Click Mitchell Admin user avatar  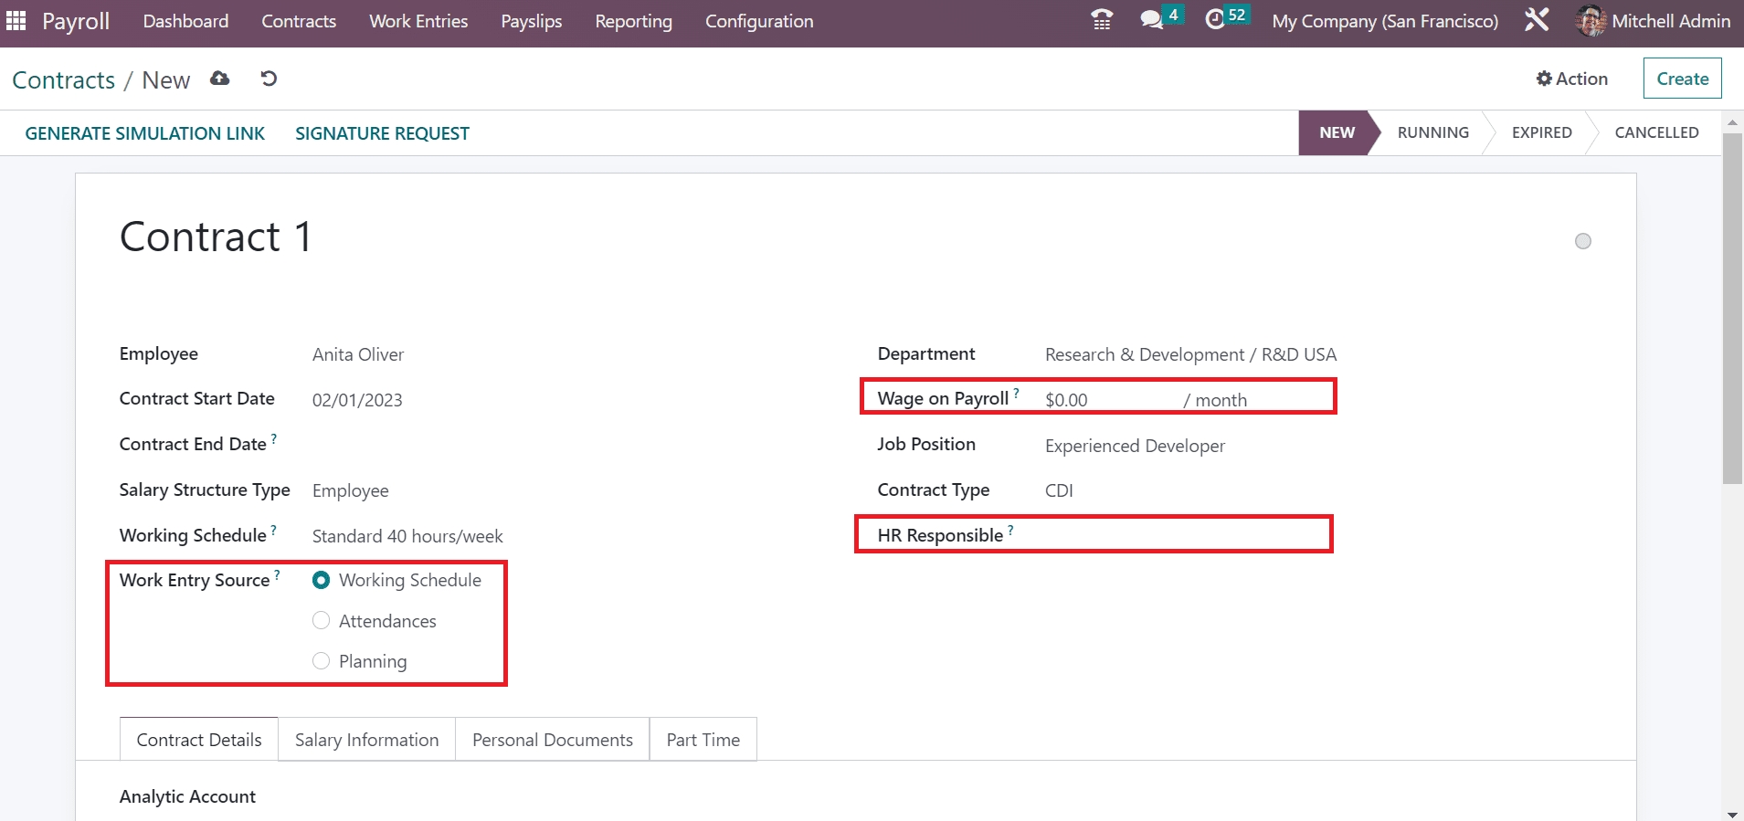pyautogui.click(x=1591, y=21)
